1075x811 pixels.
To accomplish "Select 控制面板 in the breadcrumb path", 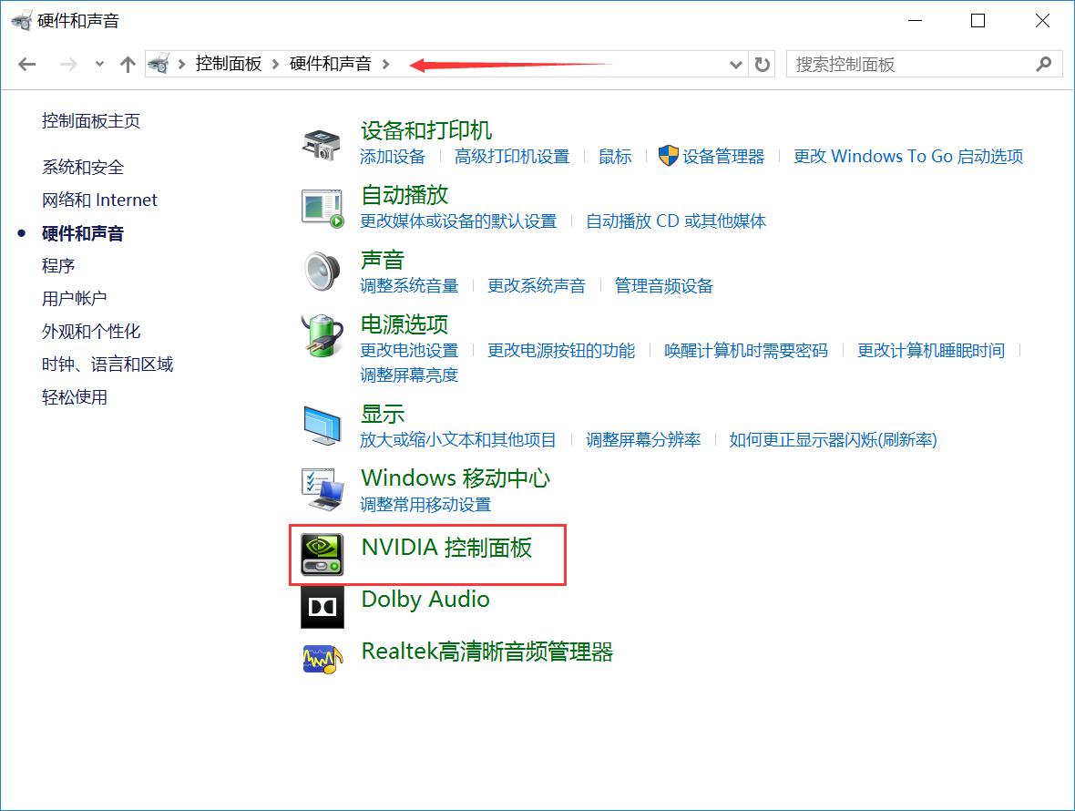I will pos(229,64).
